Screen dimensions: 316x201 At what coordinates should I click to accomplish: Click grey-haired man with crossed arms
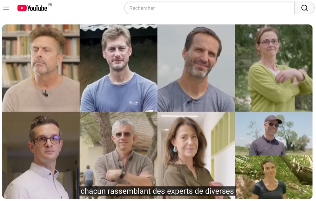(x=118, y=155)
